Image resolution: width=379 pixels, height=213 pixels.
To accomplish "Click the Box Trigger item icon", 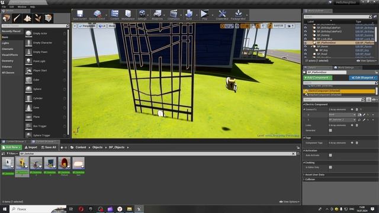I will point(28,126).
